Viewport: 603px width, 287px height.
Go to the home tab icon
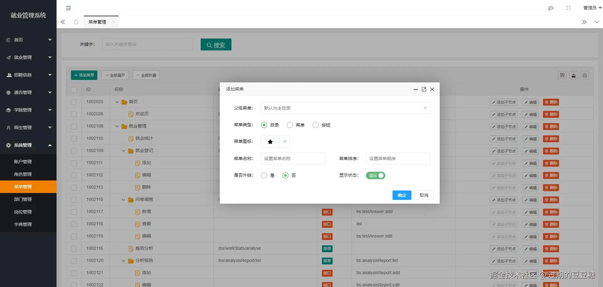coord(76,22)
